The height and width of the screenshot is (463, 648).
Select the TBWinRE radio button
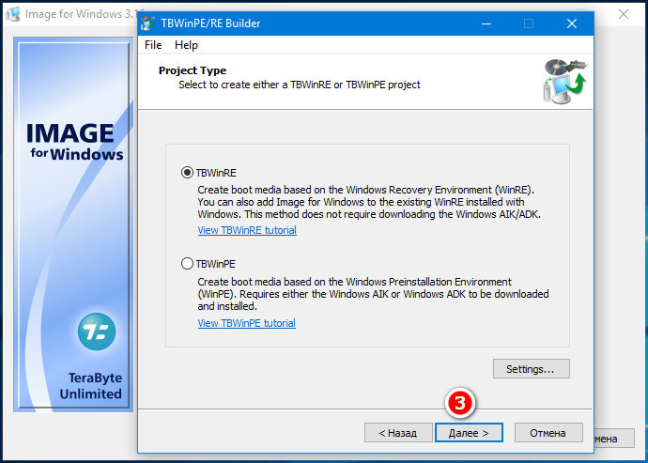point(187,173)
